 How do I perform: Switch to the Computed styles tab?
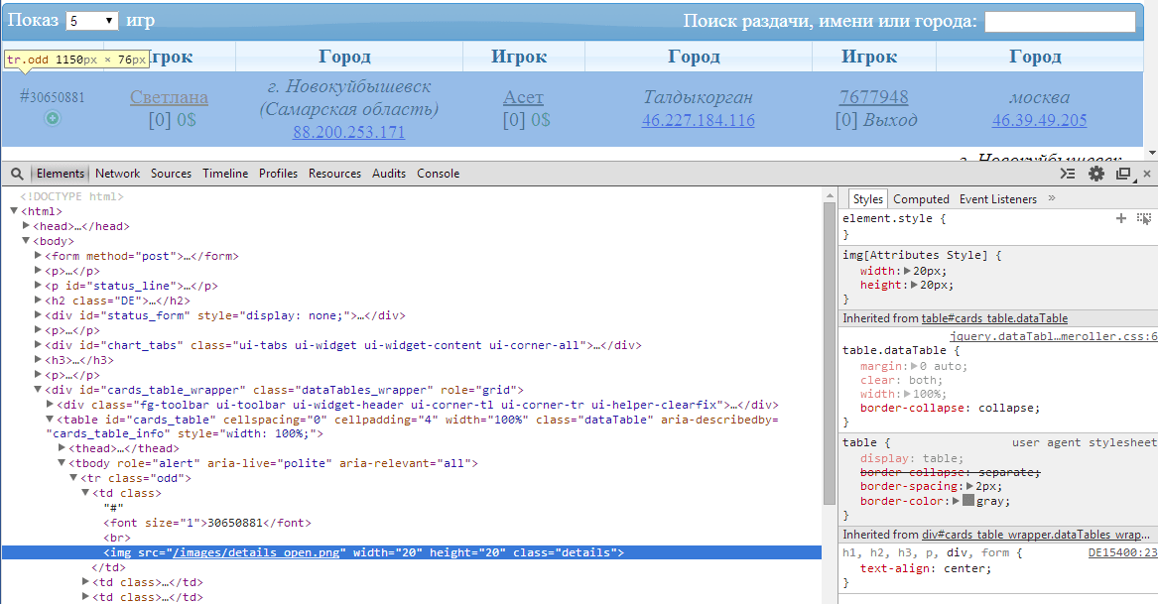tap(921, 198)
